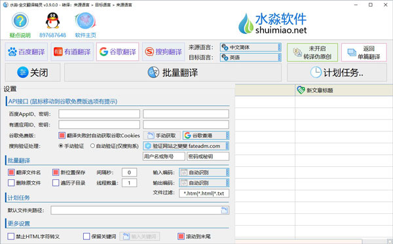Select 搜狗翻译 engine button
Viewport: 393px width, 244px height.
pyautogui.click(x=163, y=52)
